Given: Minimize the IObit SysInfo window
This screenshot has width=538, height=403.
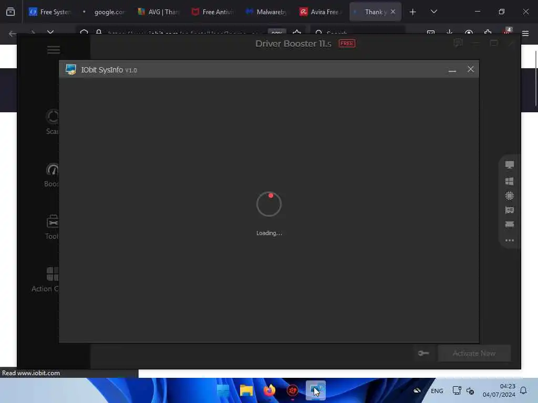Looking at the screenshot, I should (452, 70).
